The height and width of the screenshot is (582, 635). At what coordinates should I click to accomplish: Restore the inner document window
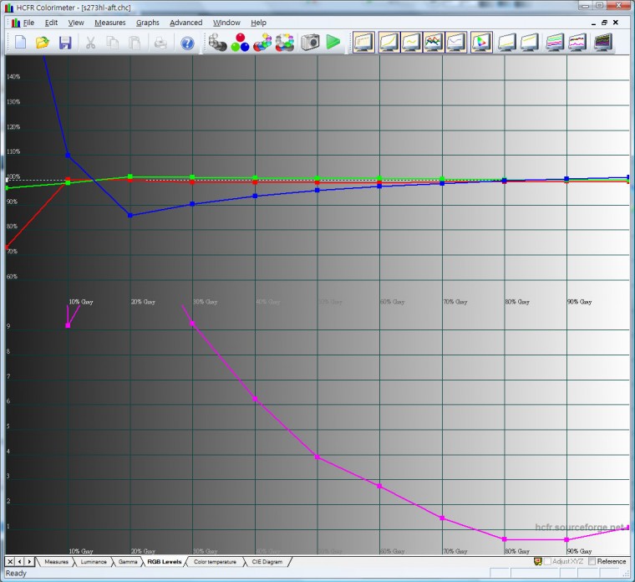point(604,23)
